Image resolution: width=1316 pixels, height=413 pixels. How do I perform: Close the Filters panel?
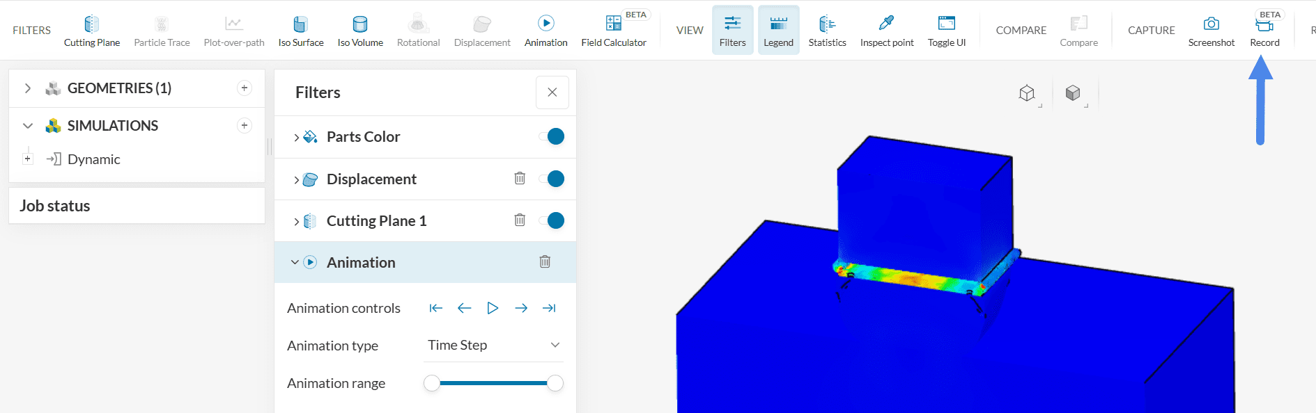click(x=552, y=92)
